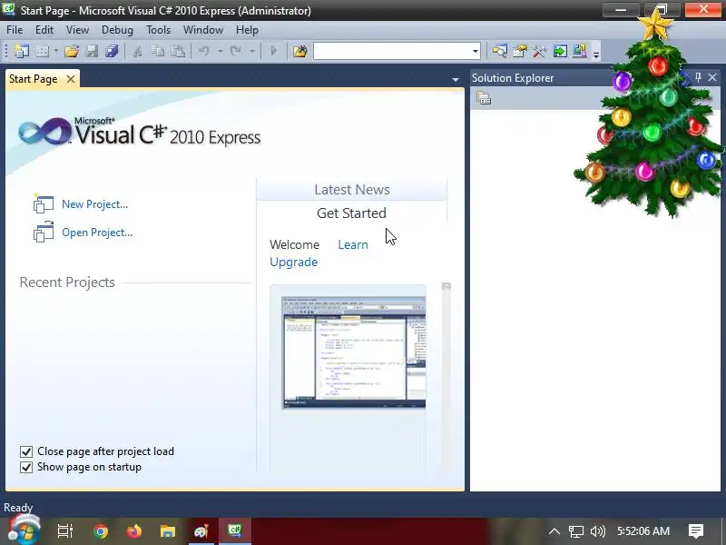Expand the Undo history dropdown
The height and width of the screenshot is (545, 726).
click(x=221, y=51)
